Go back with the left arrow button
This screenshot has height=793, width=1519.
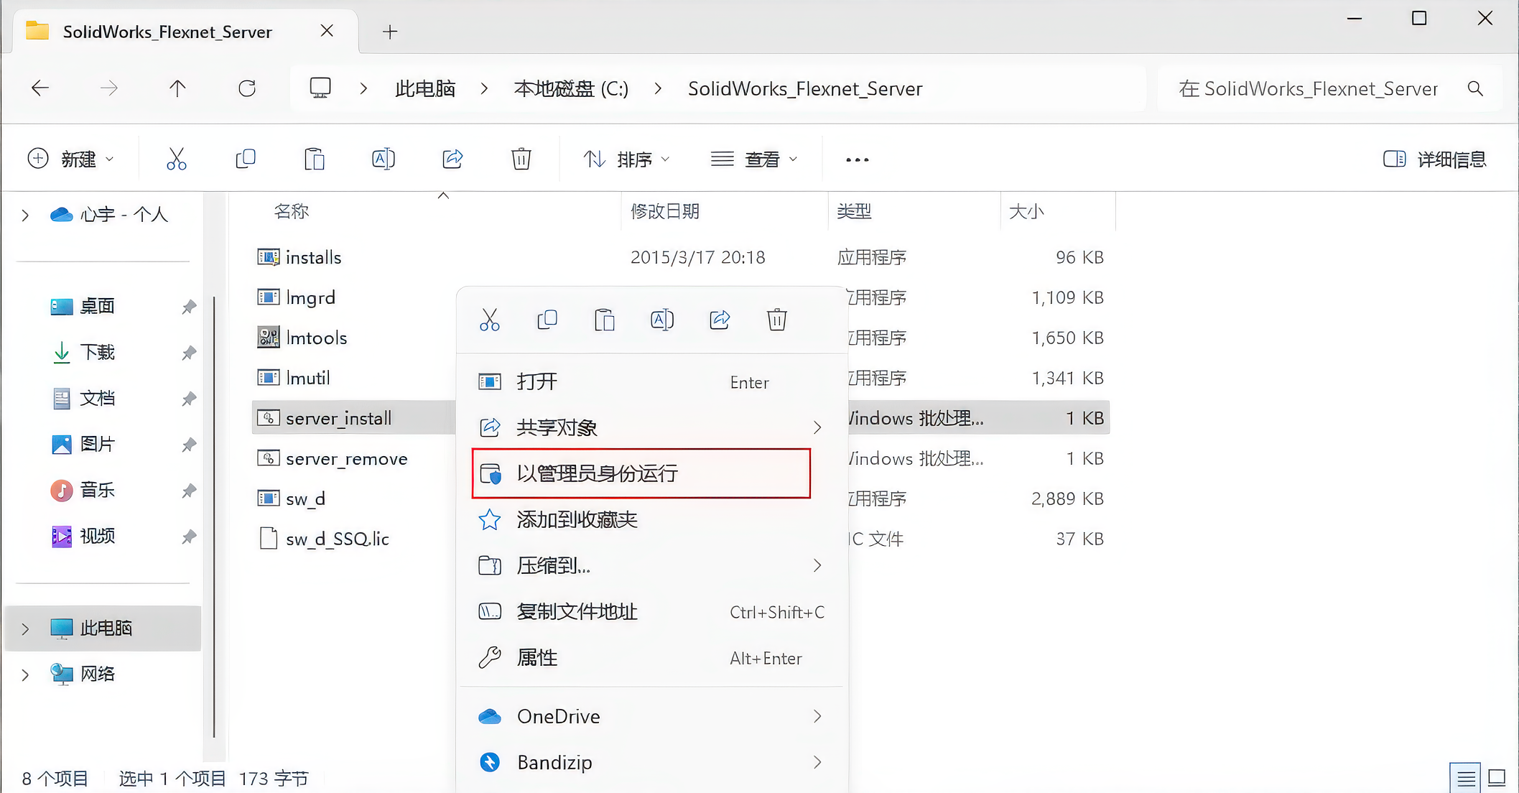pyautogui.click(x=40, y=88)
